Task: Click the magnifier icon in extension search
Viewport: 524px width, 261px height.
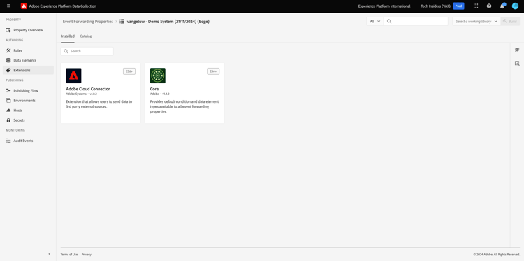Action: pyautogui.click(x=66, y=51)
